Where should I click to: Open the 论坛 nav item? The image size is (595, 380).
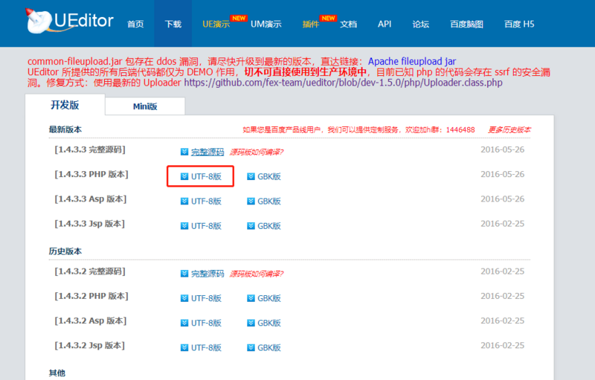(421, 25)
